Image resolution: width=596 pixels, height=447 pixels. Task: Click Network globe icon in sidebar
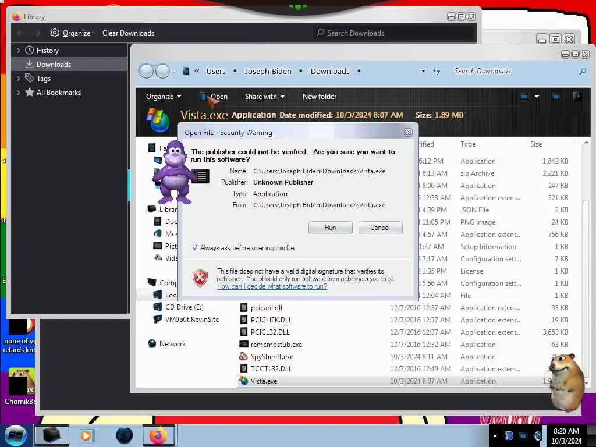pyautogui.click(x=152, y=343)
